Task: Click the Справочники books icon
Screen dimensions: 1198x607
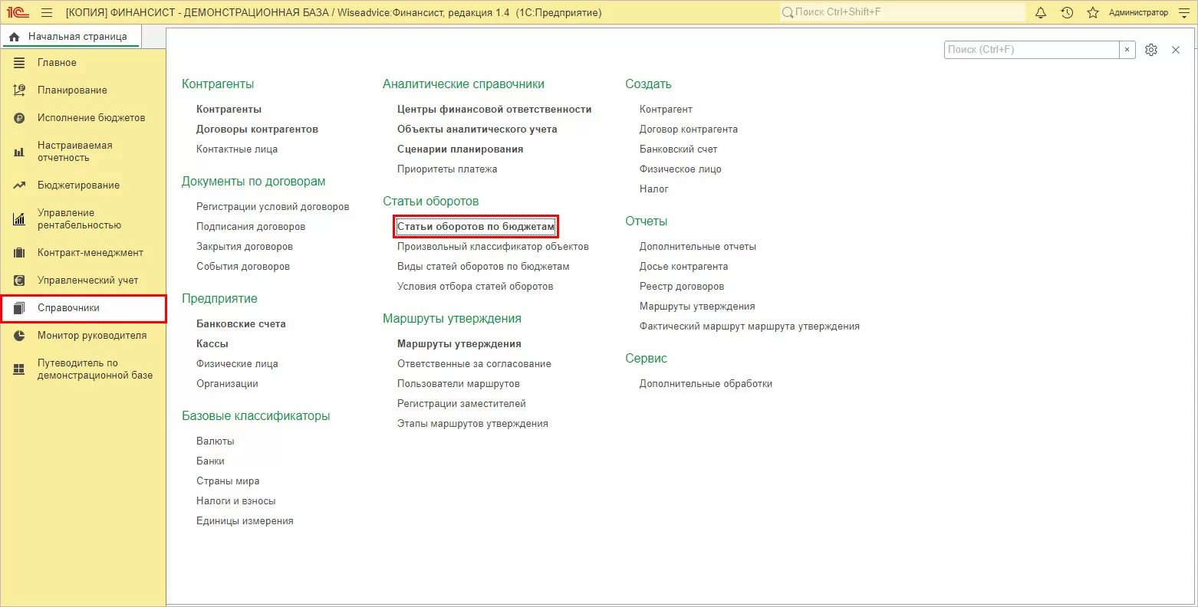Action: [19, 308]
